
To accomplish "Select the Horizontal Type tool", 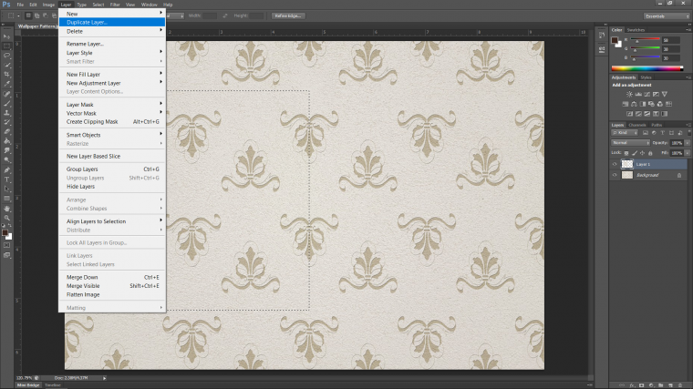I will (6, 179).
